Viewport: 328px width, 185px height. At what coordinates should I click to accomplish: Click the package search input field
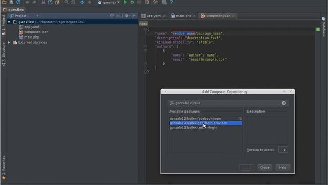click(x=228, y=103)
